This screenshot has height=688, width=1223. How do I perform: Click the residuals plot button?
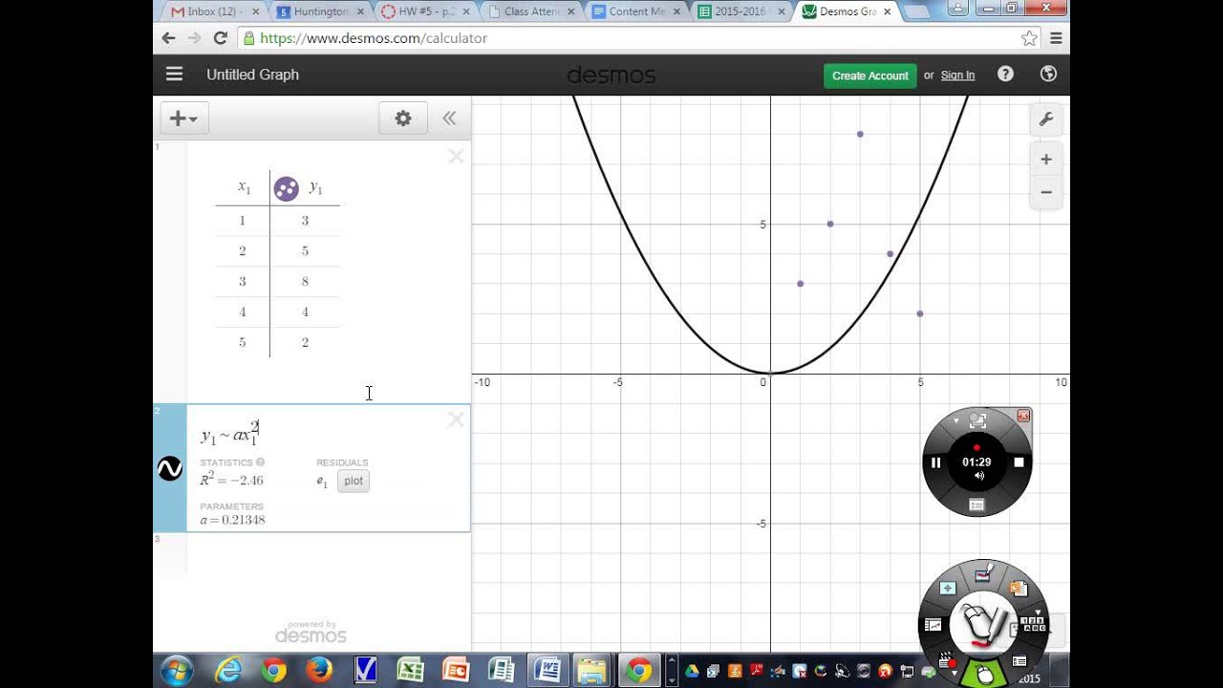coord(354,481)
